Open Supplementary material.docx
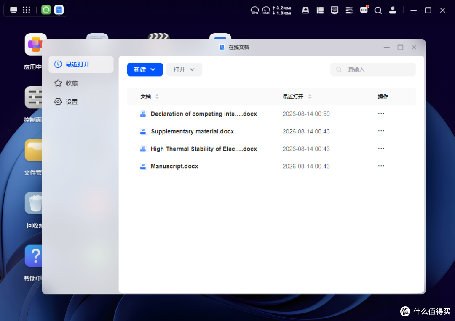Viewport: 455px width, 321px height. [x=193, y=131]
